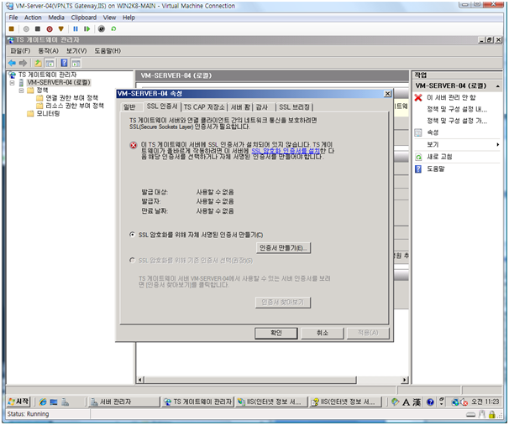This screenshot has width=509, height=425.
Task: Open Server Manager quick launch icon
Action: click(x=65, y=402)
